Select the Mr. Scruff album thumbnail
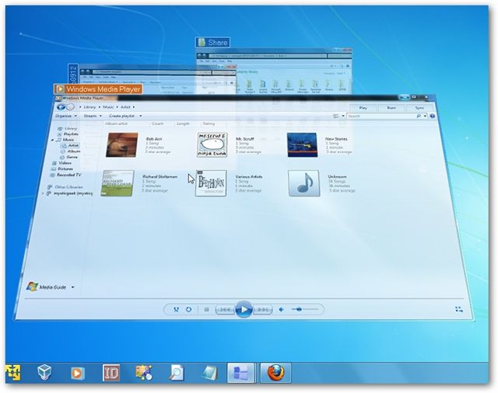The width and height of the screenshot is (498, 393). click(212, 144)
